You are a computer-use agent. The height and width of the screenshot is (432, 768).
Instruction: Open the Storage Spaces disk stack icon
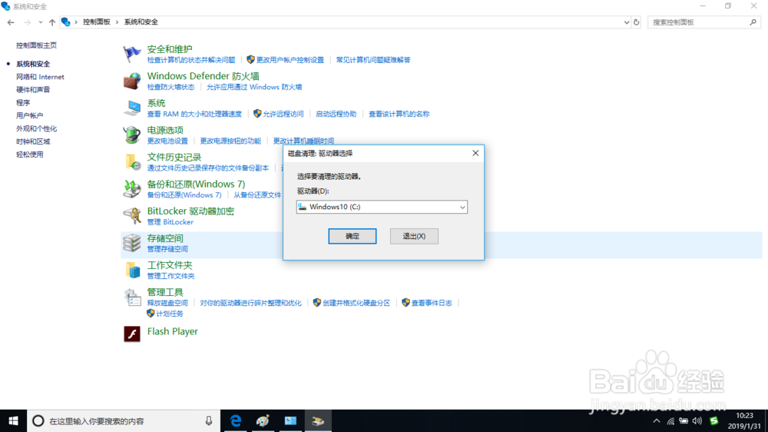pyautogui.click(x=131, y=242)
